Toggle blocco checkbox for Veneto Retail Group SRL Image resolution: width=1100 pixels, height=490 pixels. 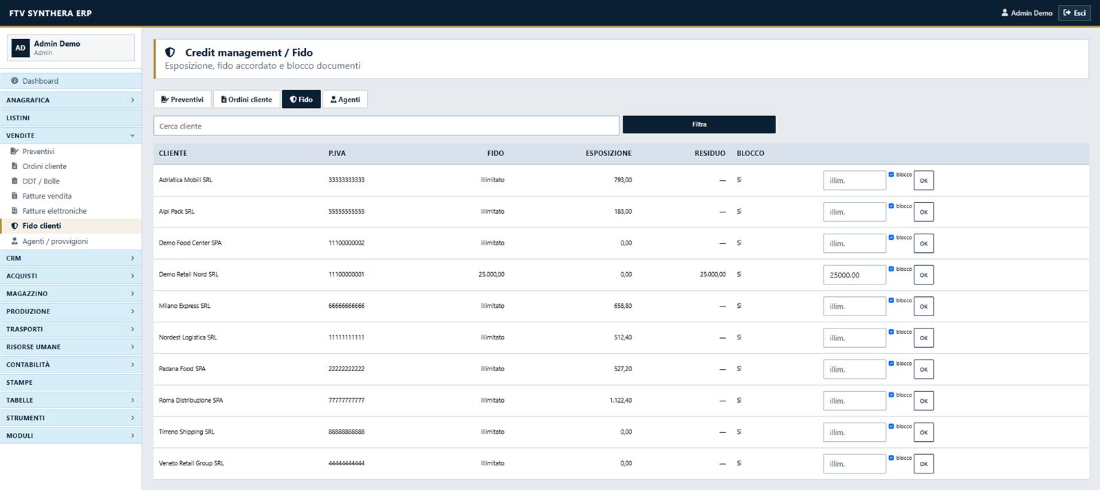point(891,458)
